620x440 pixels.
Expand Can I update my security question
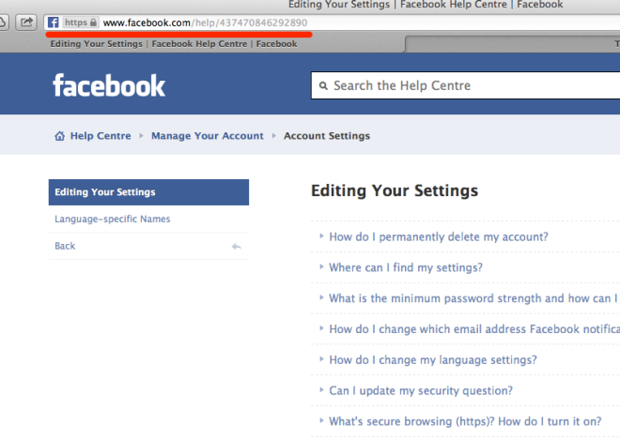click(x=421, y=391)
